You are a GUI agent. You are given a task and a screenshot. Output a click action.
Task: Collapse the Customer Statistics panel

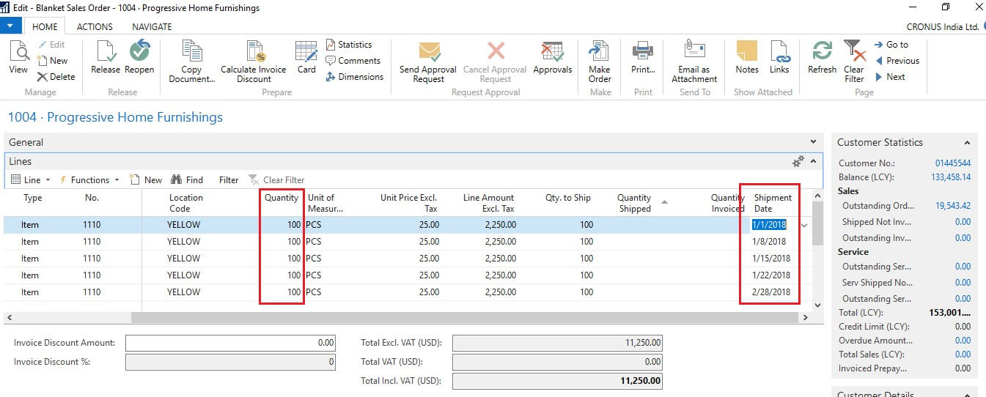tap(967, 143)
